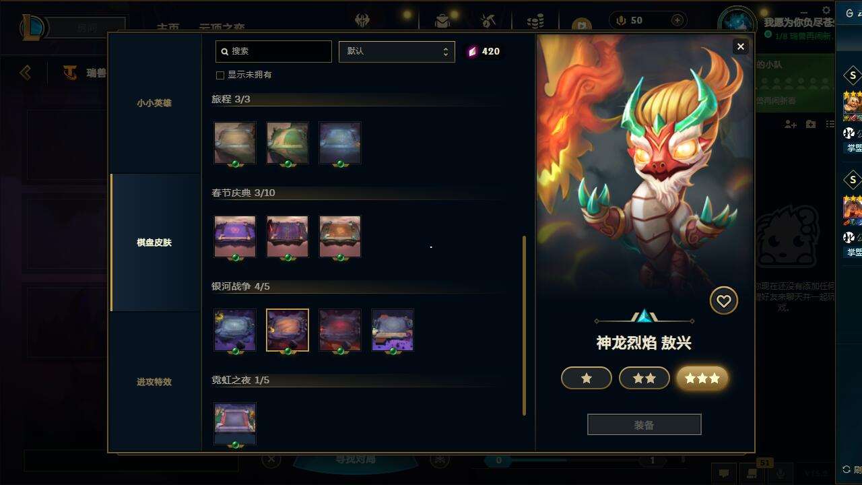Click the plus icon beside 50
Screen dimensions: 862x485
pyautogui.click(x=677, y=20)
